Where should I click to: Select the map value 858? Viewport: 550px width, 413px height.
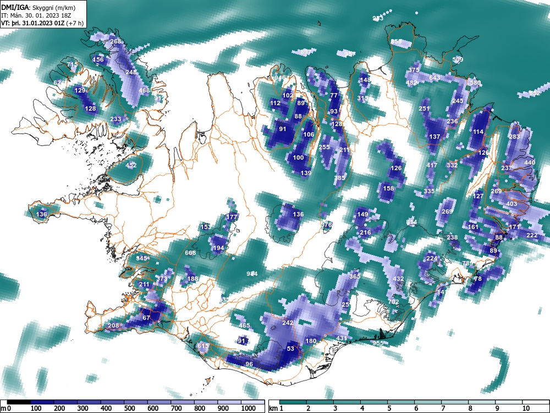[396, 41]
